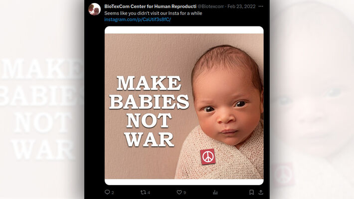Click the @Biotexcom handle
The width and height of the screenshot is (354, 199).
210,6
